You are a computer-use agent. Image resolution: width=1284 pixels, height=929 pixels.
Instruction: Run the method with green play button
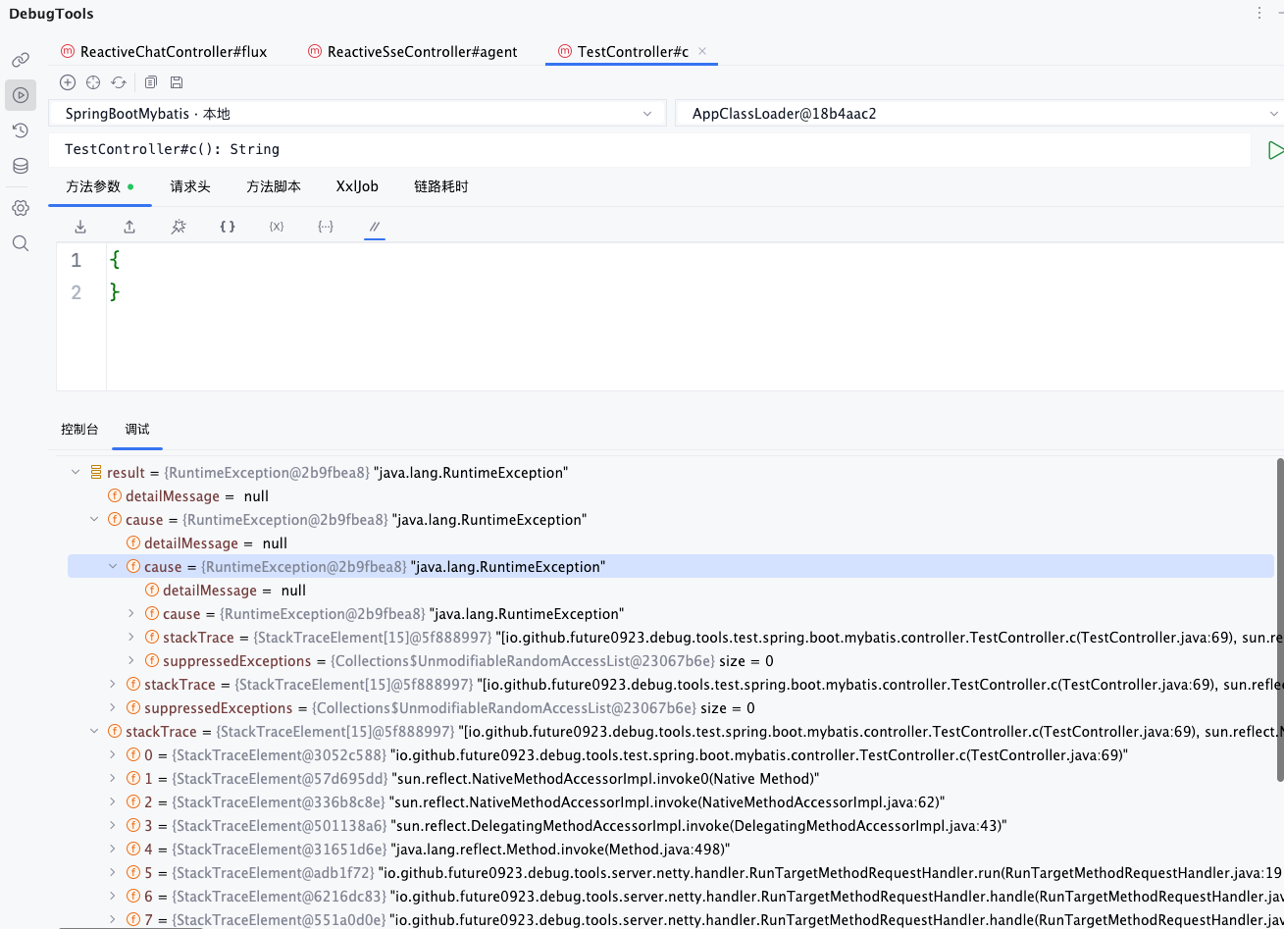pos(1275,150)
